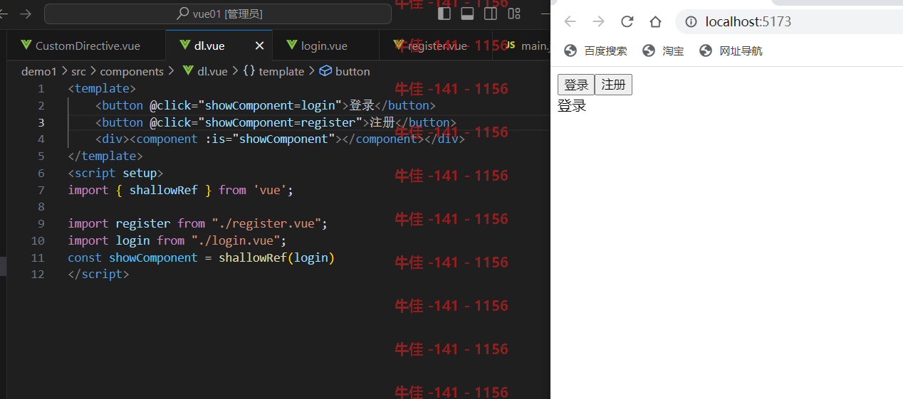Click the localhost:5173 address bar
Viewport: 903px width, 399px height.
[x=789, y=22]
